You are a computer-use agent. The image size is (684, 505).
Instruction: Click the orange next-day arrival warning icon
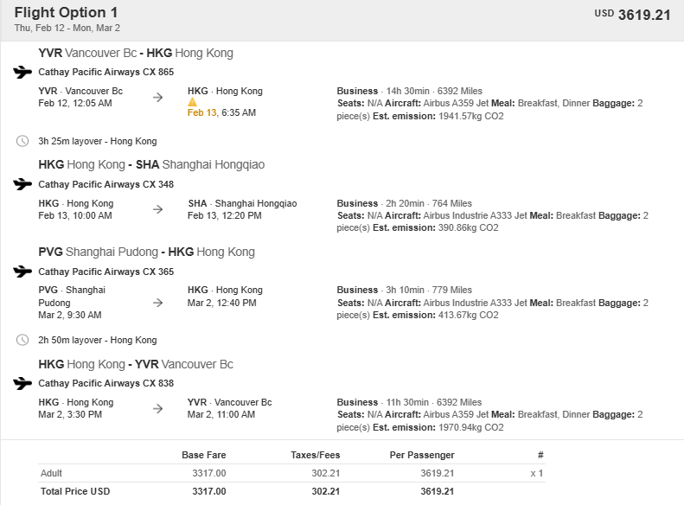(x=192, y=102)
